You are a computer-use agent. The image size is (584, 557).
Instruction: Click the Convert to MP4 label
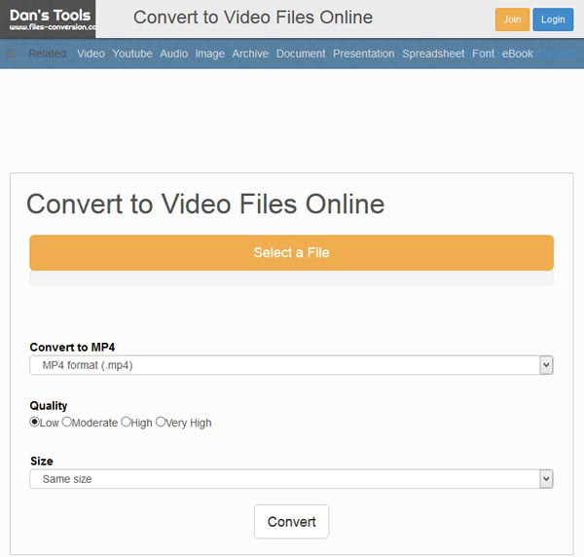coord(72,348)
